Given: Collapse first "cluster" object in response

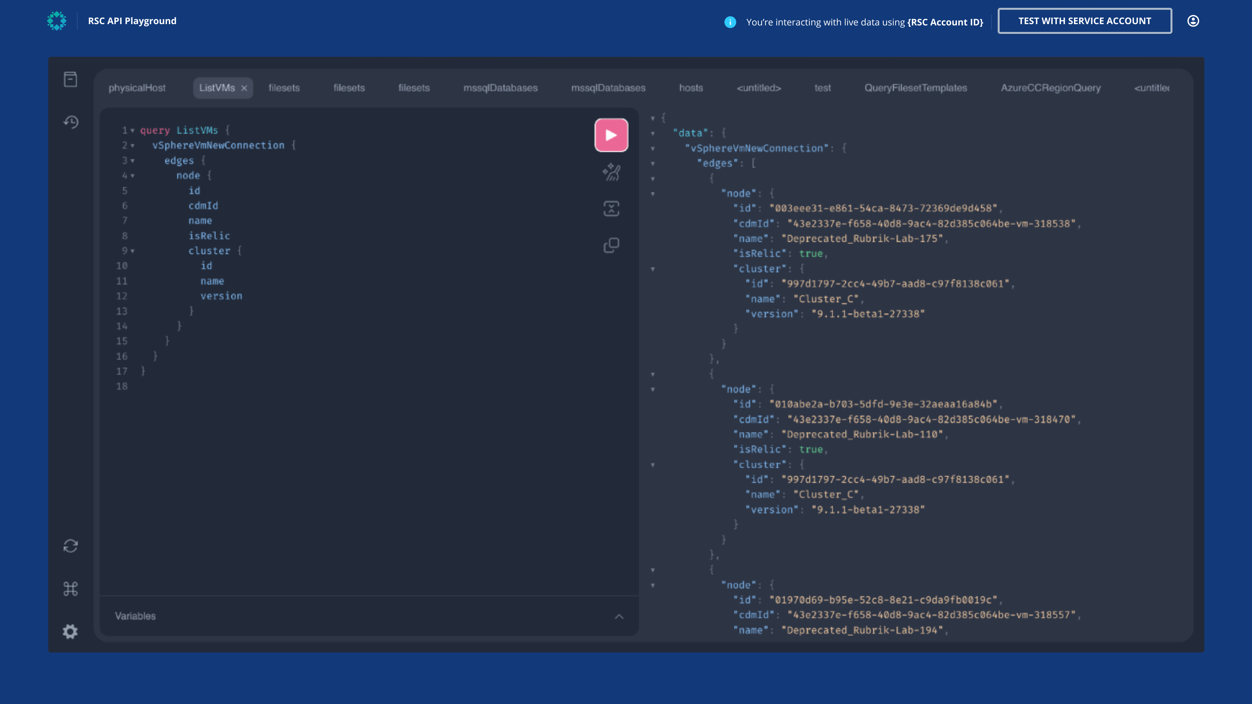Looking at the screenshot, I should click(653, 269).
